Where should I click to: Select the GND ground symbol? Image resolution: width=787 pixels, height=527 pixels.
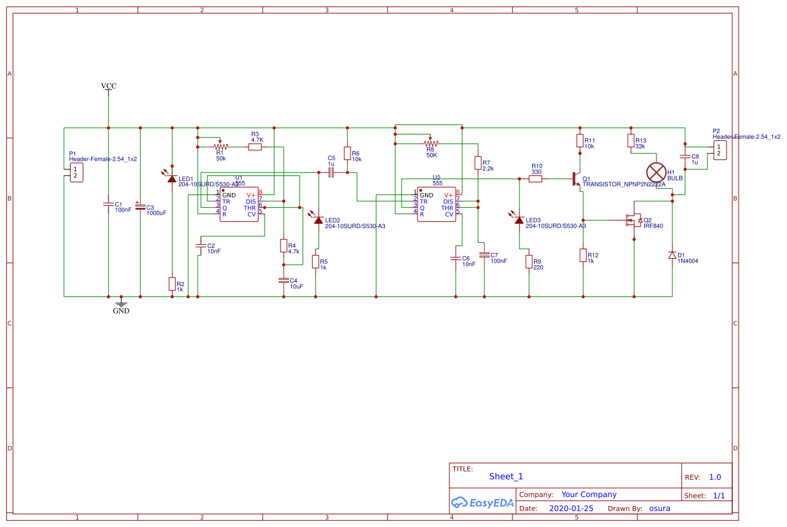click(x=121, y=306)
